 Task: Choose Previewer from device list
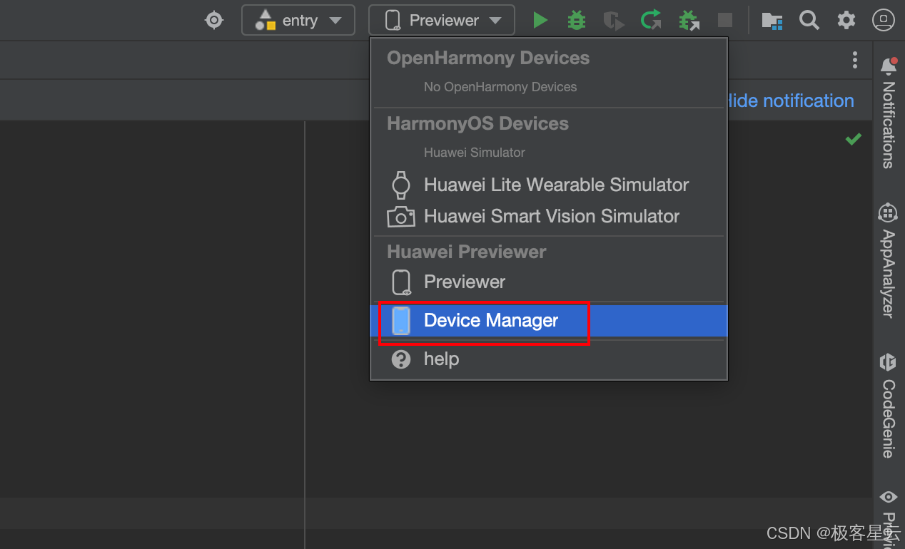(x=548, y=282)
